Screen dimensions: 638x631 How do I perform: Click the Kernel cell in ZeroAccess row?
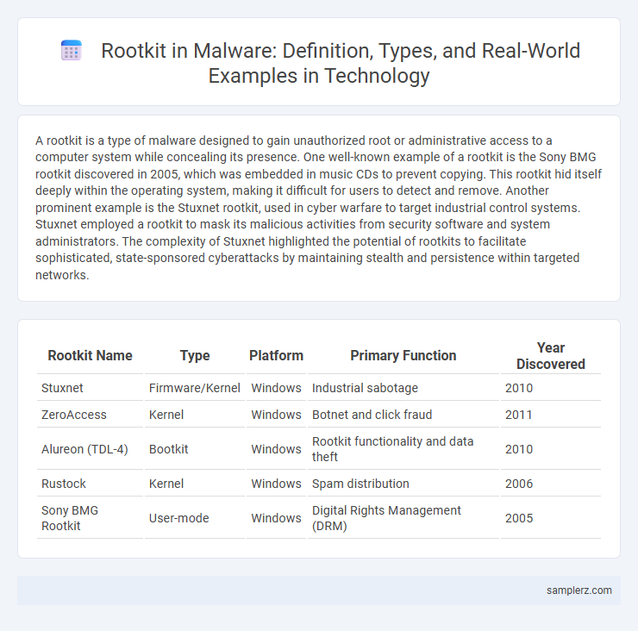click(195, 415)
